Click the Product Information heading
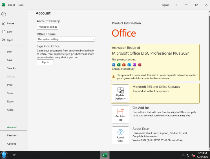The width and height of the screenshot is (210, 159). [x=126, y=23]
